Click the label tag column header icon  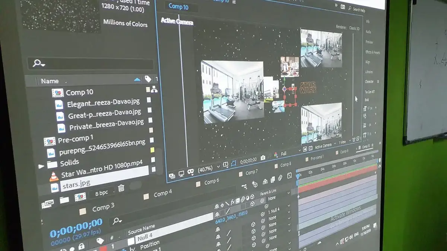148,79
